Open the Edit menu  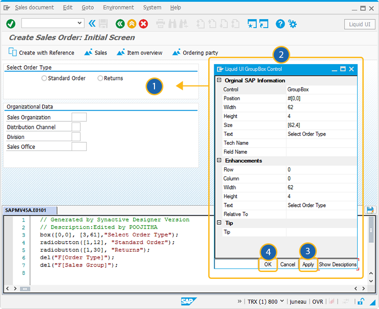68,7
